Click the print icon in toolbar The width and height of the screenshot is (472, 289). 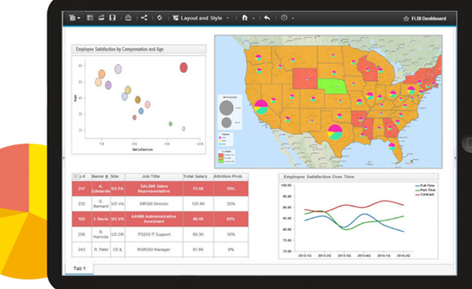128,18
